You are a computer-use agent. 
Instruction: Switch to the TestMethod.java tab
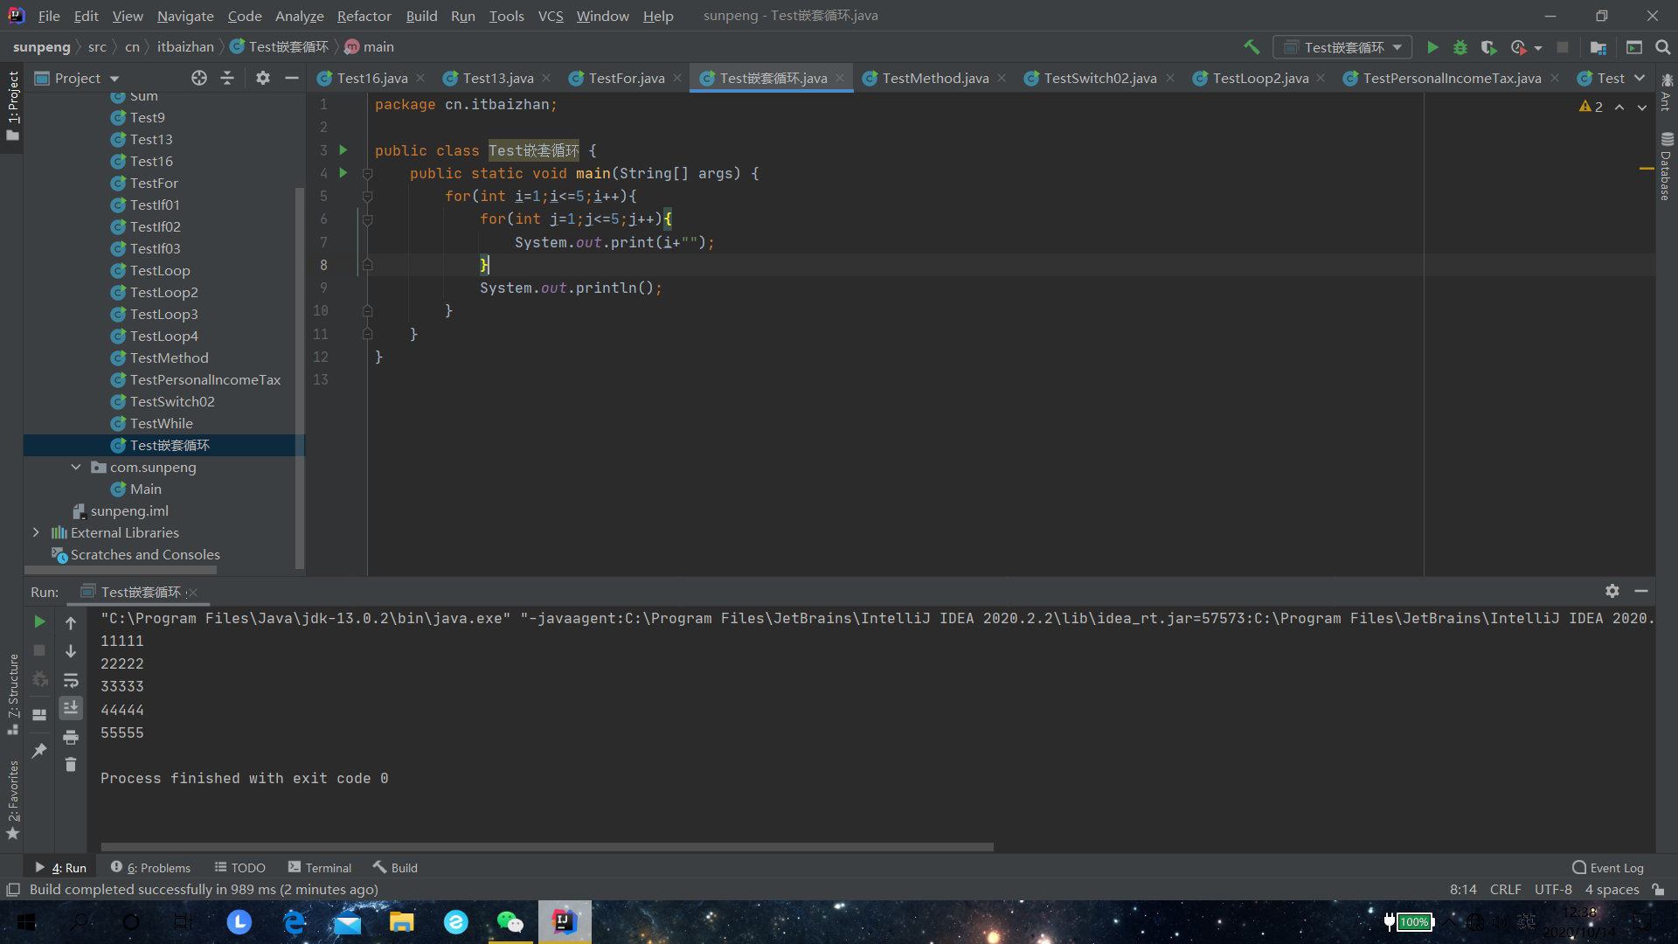pyautogui.click(x=935, y=78)
